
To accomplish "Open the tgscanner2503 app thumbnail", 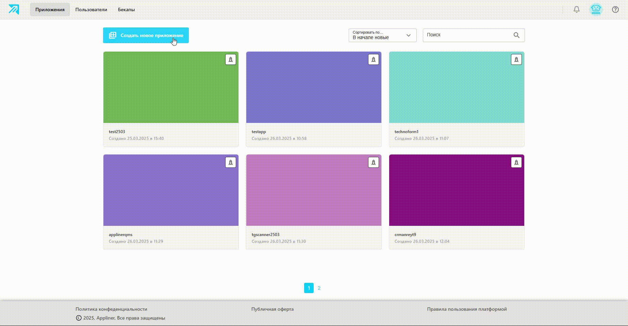I will pyautogui.click(x=314, y=190).
